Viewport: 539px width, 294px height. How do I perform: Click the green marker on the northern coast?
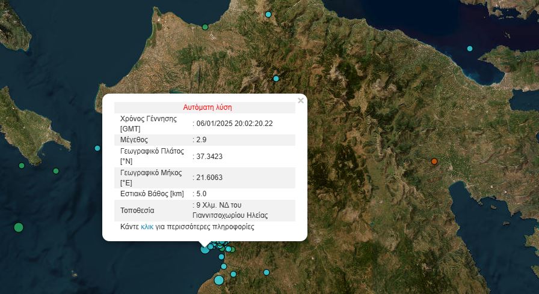pos(205,27)
